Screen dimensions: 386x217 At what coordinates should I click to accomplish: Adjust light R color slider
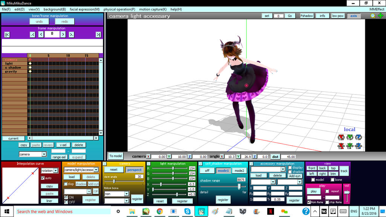[x=173, y=168]
